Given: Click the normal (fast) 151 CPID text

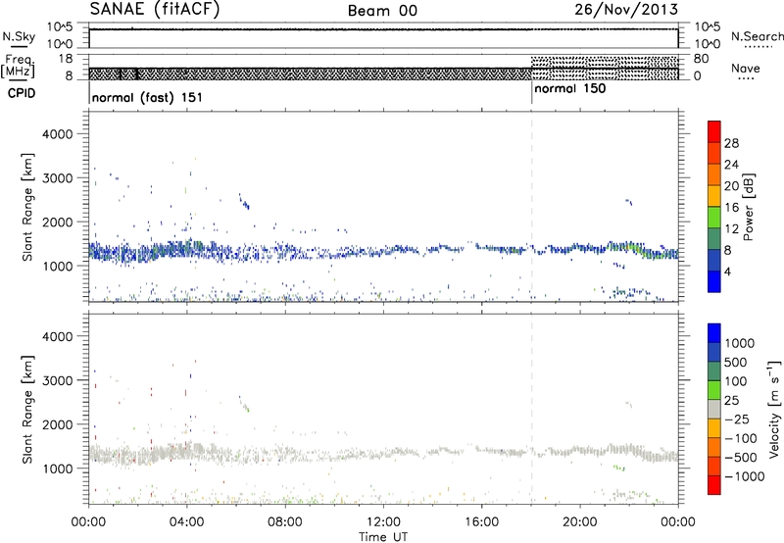Looking at the screenshot, I should click(x=147, y=97).
